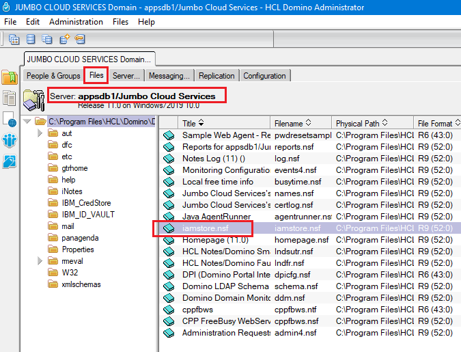Screen dimensions: 461x352
Task: Select the certlog.nsf filename cell
Action: pyautogui.click(x=294, y=205)
